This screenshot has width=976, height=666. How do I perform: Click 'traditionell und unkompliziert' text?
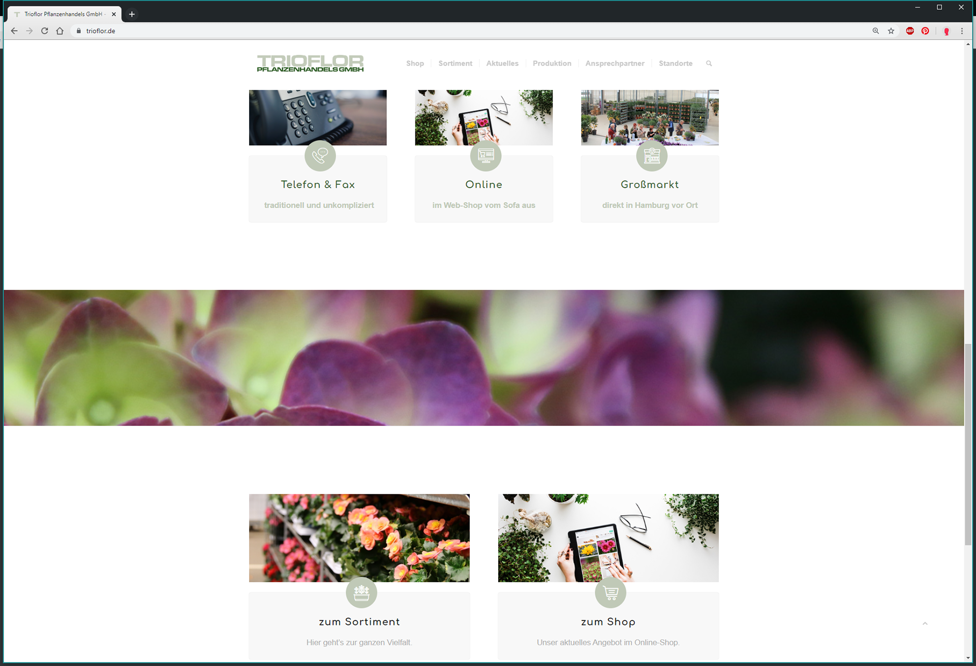pos(319,205)
